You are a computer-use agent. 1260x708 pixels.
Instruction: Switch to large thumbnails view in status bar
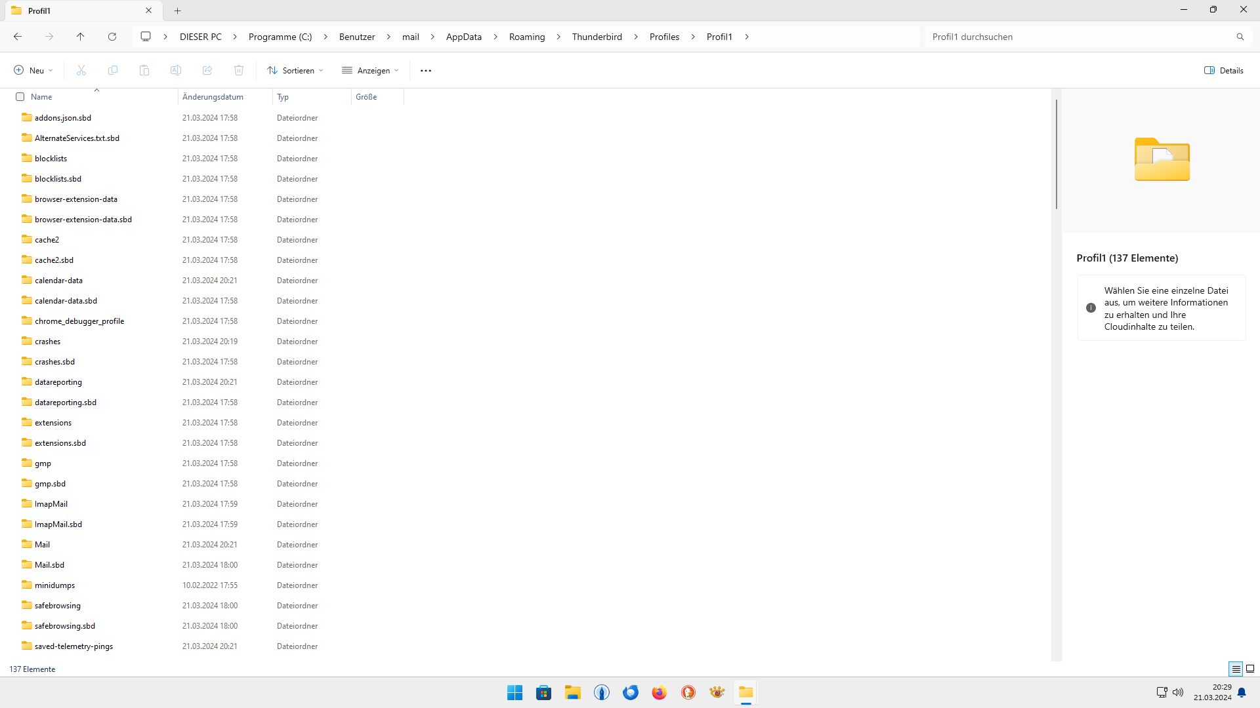coord(1250,669)
